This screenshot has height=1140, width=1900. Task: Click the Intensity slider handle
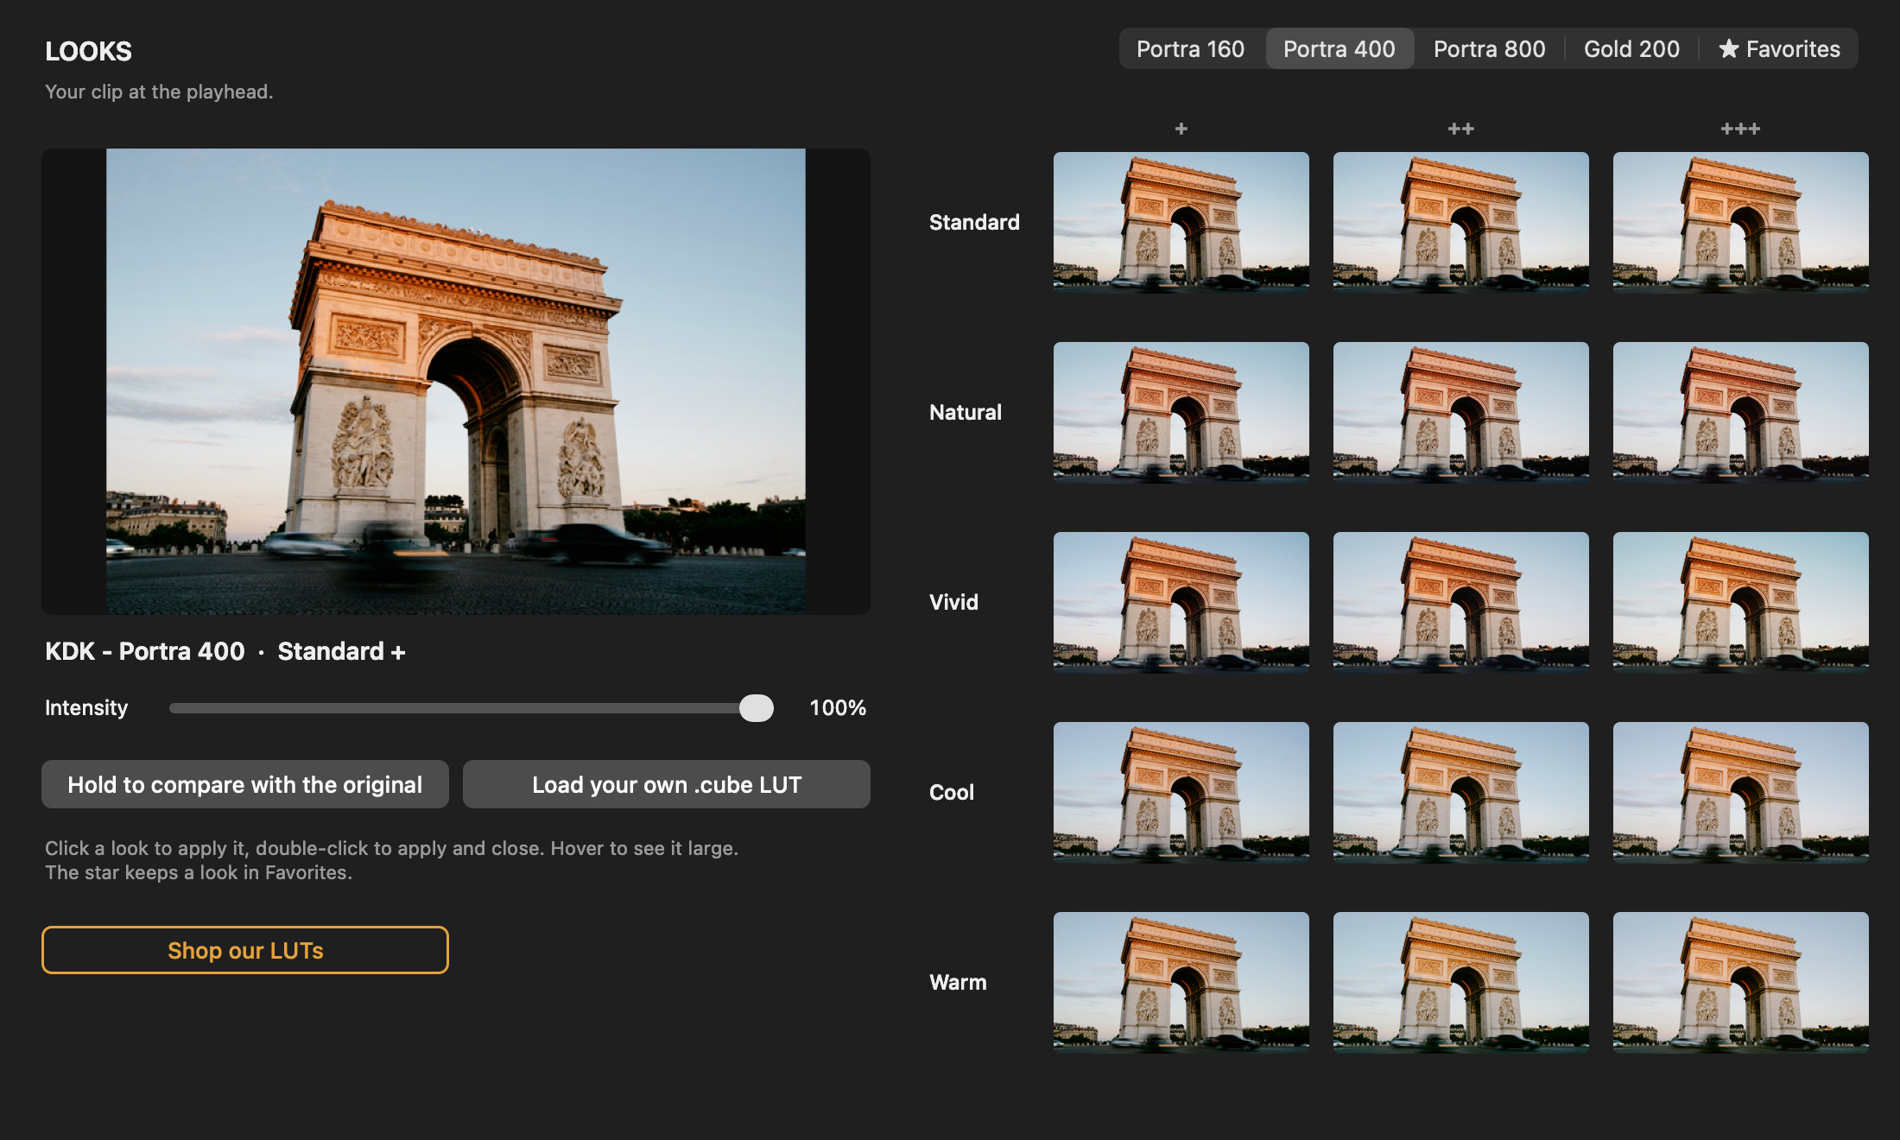coord(757,708)
